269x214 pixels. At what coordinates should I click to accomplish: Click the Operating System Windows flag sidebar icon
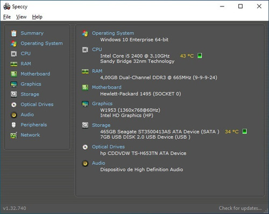pyautogui.click(x=14, y=44)
